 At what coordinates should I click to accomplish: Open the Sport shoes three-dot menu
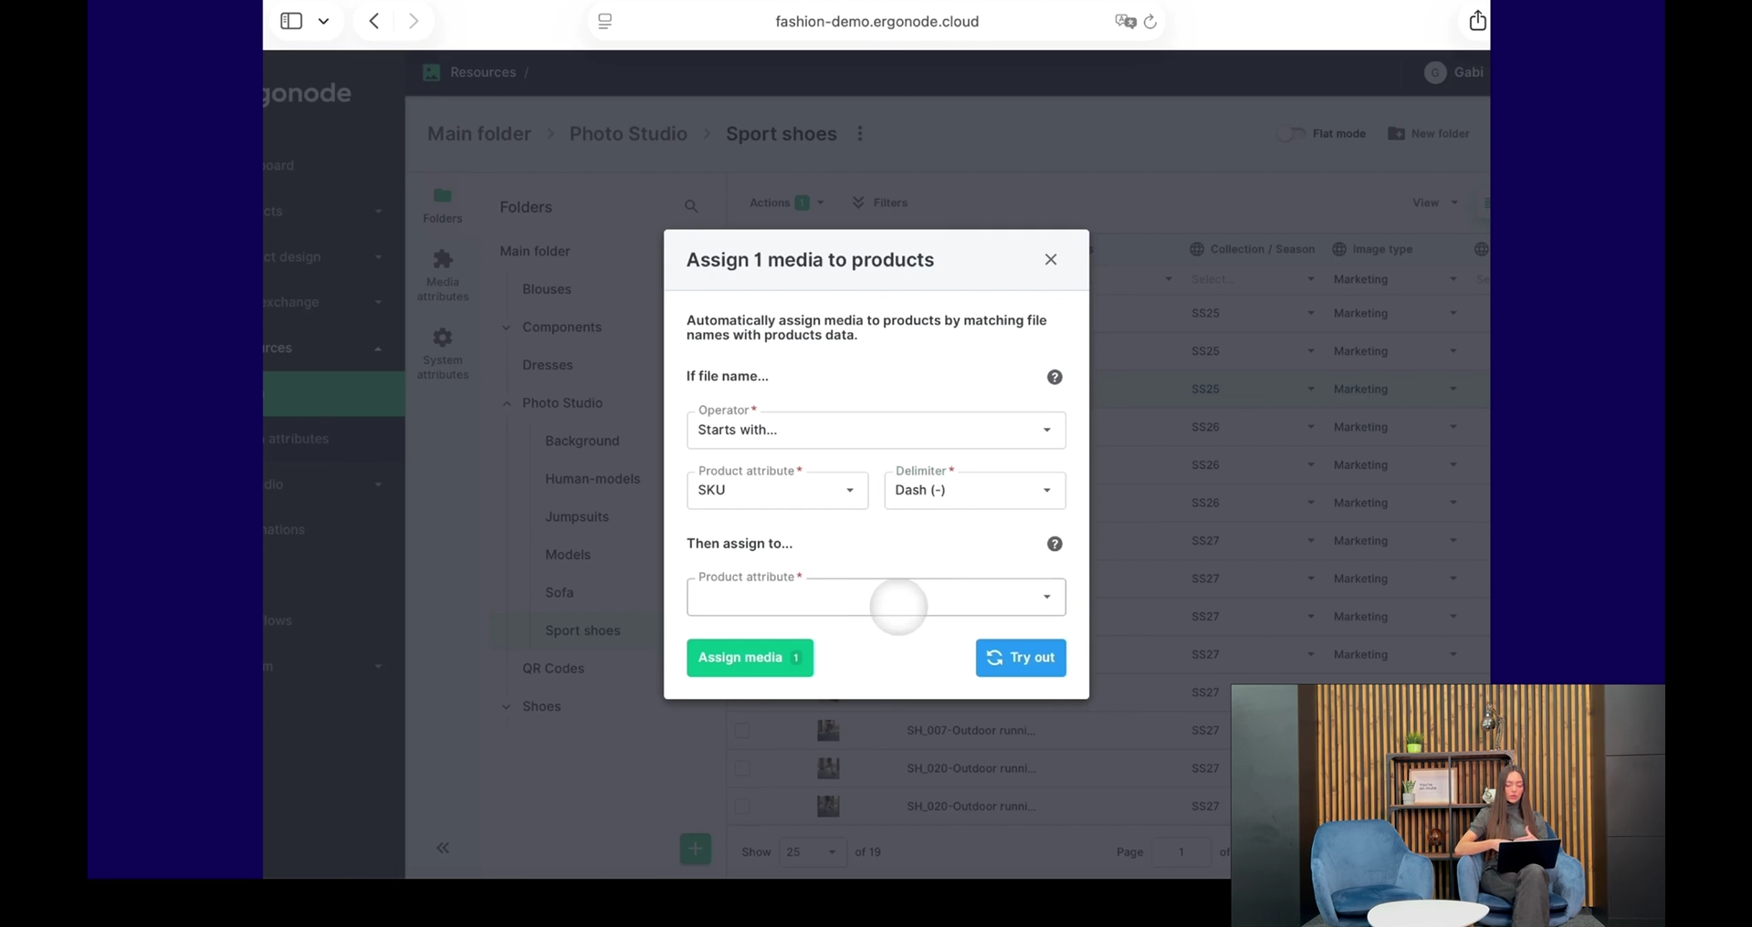pyautogui.click(x=860, y=133)
